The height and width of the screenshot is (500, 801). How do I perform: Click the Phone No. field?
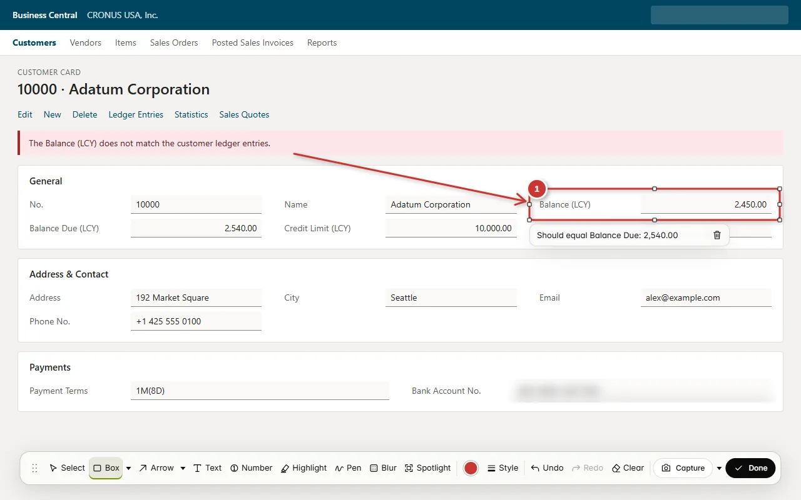pos(196,321)
